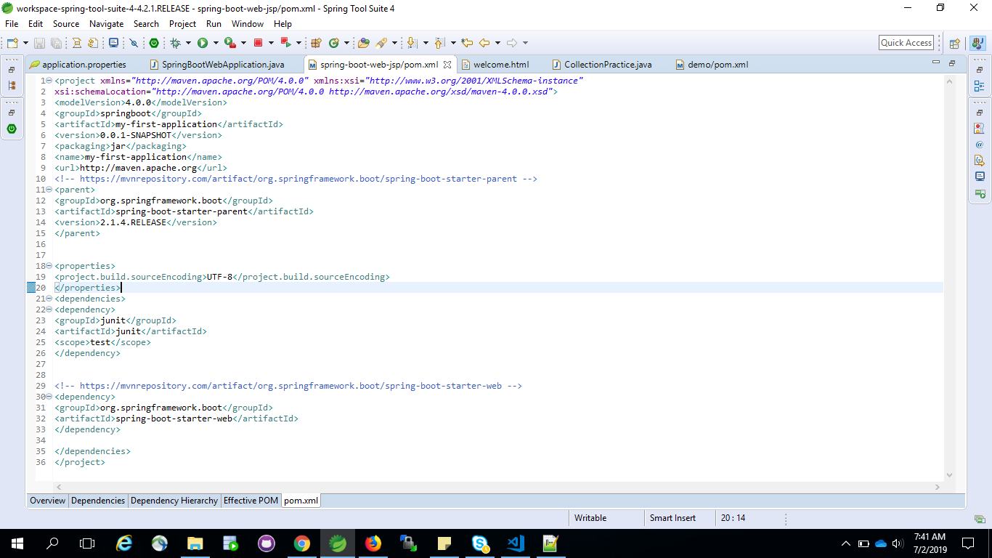
Task: Select the Boot Dashboard green icon in left sidebar
Action: (11, 129)
